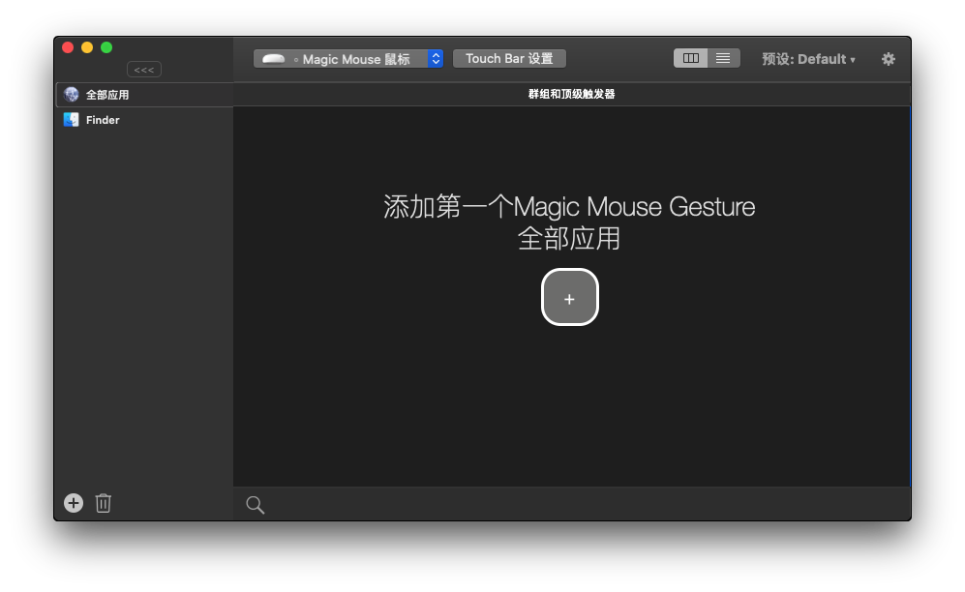Switch to the list view layout

pyautogui.click(x=723, y=58)
